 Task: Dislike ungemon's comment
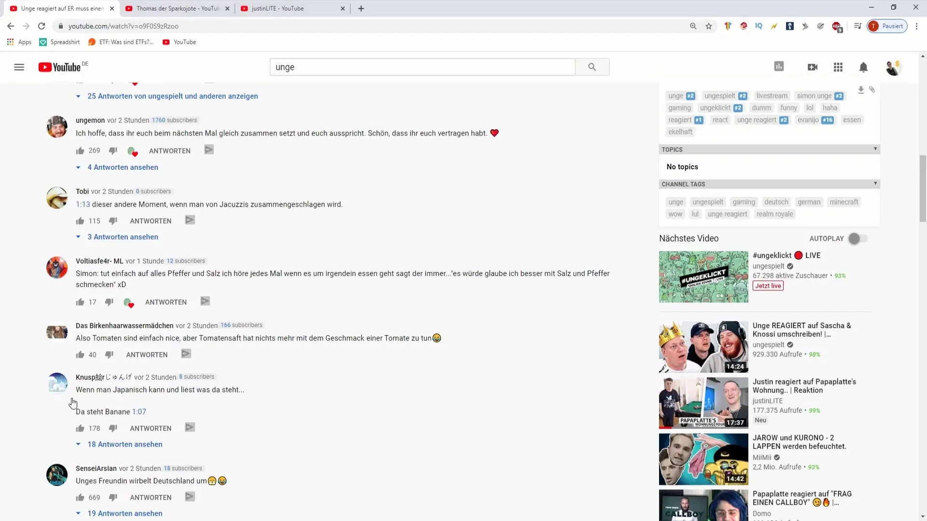click(113, 151)
